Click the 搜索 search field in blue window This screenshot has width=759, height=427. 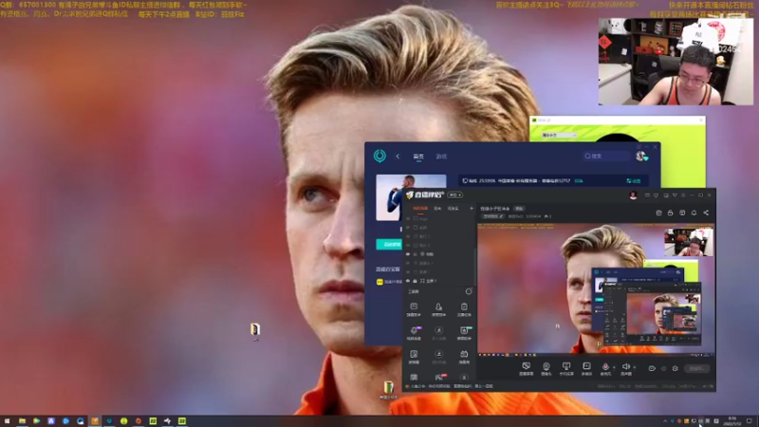[606, 156]
